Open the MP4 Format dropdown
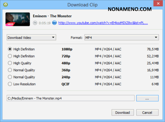Screen dimensions: 165x122 pos(122,37)
